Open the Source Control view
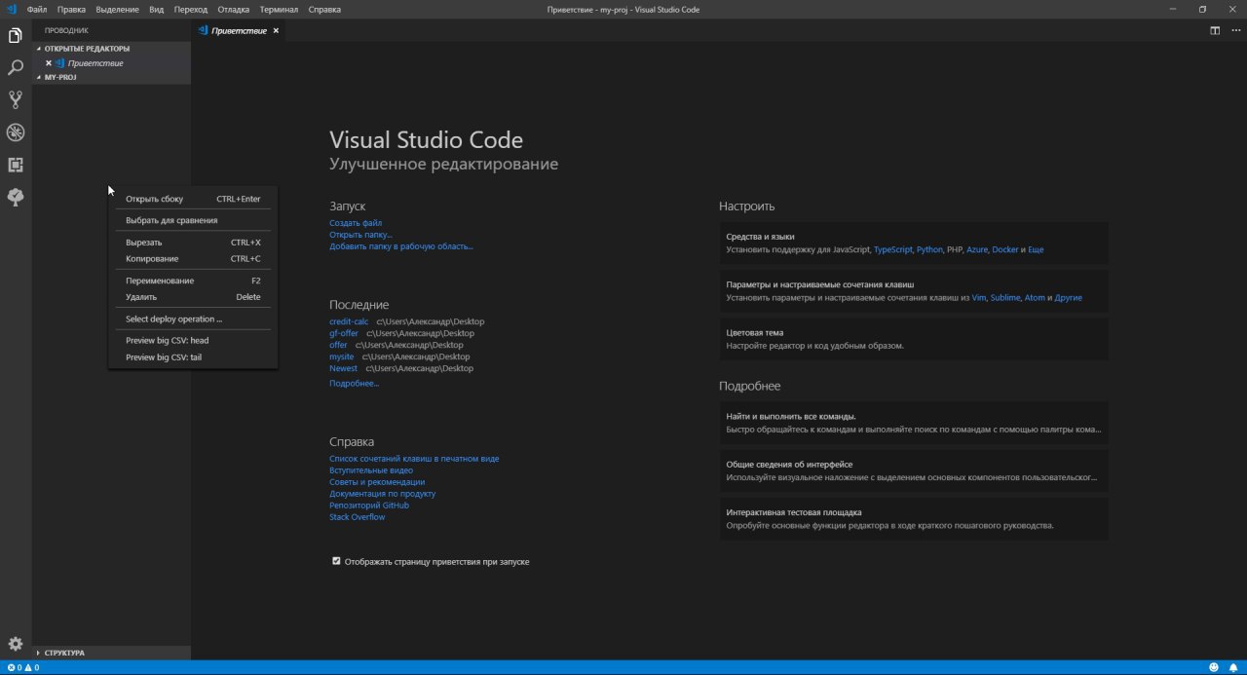This screenshot has width=1247, height=675. coord(16,99)
